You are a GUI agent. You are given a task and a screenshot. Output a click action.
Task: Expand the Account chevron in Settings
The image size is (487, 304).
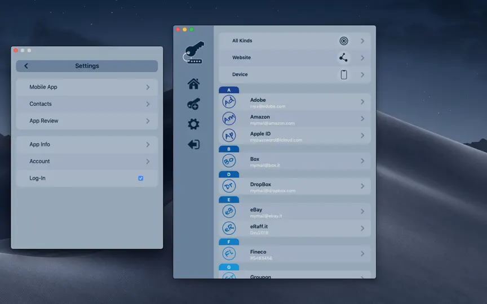[148, 162]
